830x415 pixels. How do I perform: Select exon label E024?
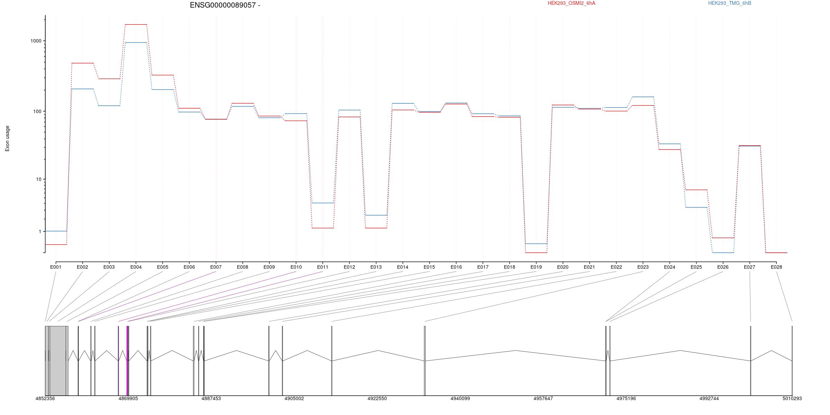[670, 267]
